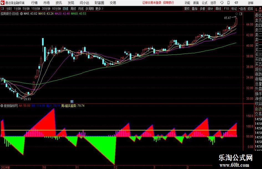Toggle the side panel icon at chart corner
Viewport: 262px width, 169px height.
click(241, 14)
